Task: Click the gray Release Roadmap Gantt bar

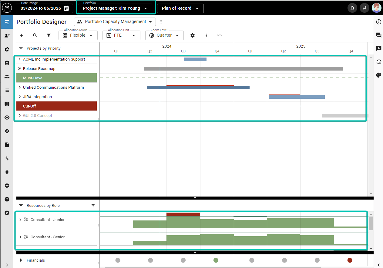Action: (244, 69)
